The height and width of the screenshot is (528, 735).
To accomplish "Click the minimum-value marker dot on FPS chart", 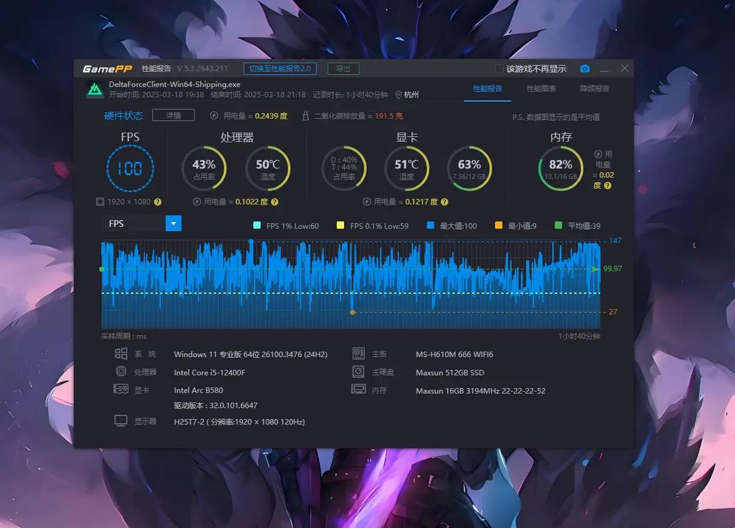I will click(352, 312).
